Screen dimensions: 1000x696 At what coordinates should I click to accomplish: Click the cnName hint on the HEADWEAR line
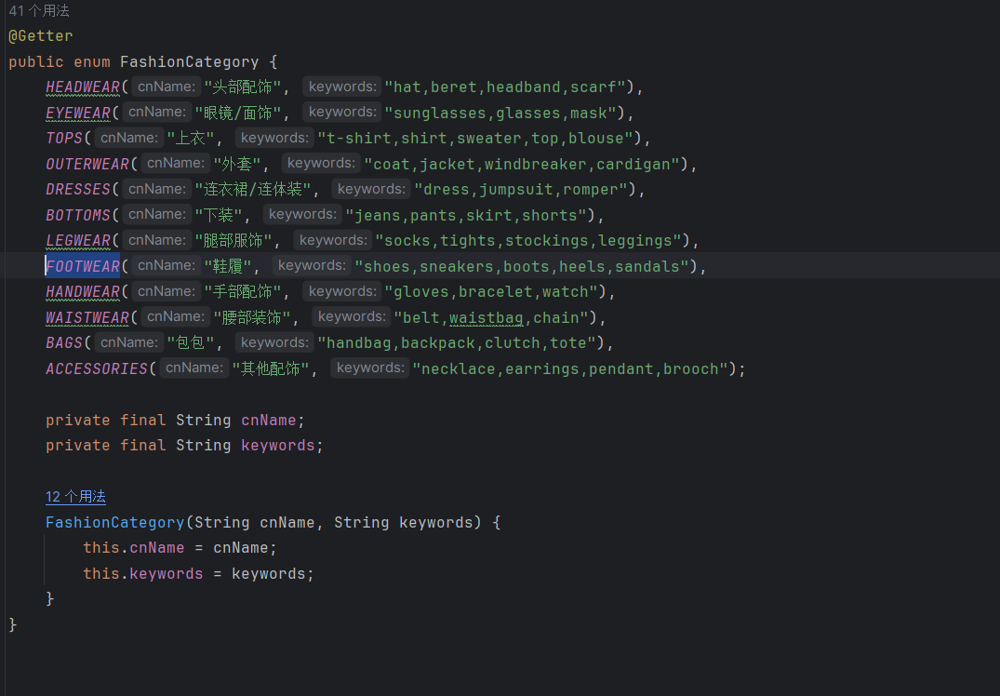167,87
